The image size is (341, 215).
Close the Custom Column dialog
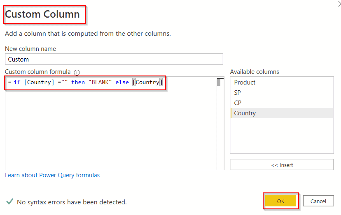339,4
